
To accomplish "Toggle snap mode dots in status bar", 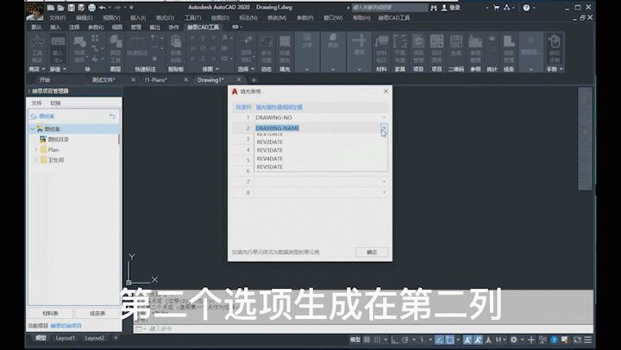I will tap(378, 340).
